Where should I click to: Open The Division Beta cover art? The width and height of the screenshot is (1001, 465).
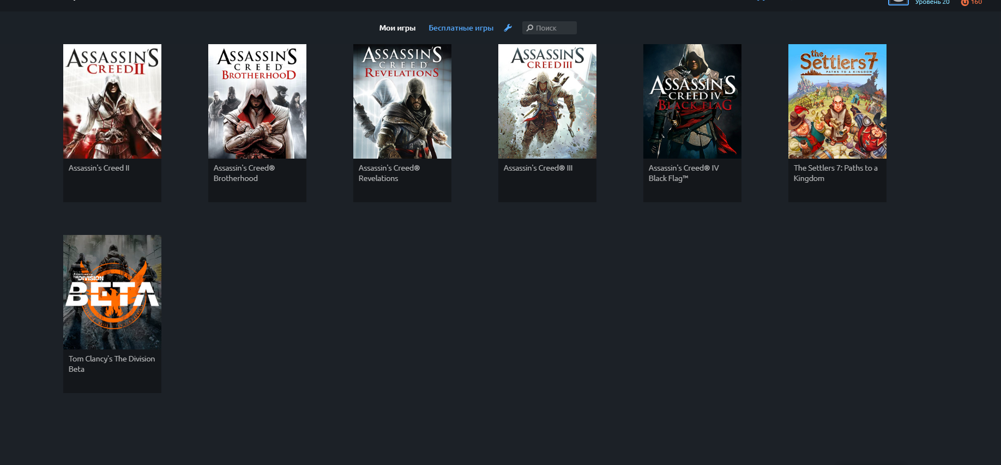pyautogui.click(x=112, y=292)
